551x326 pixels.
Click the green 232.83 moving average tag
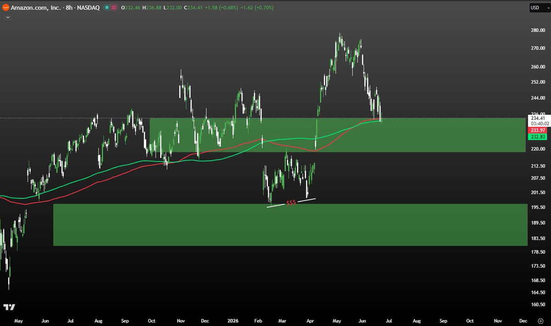tap(537, 137)
